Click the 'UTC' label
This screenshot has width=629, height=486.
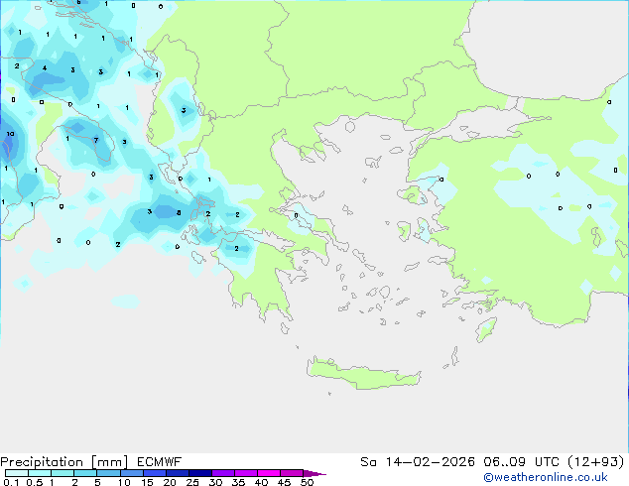[x=547, y=462]
